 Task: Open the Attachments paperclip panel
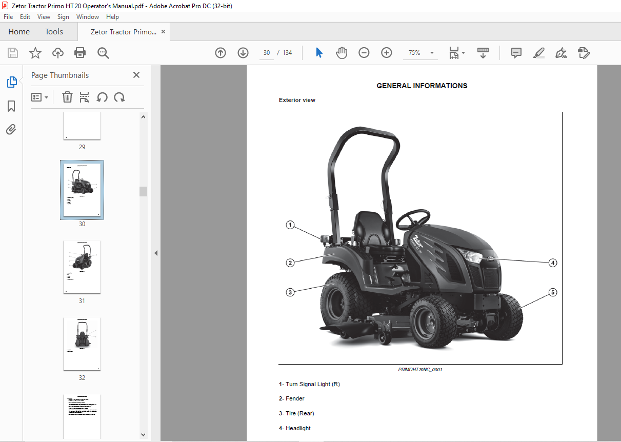[x=11, y=129]
